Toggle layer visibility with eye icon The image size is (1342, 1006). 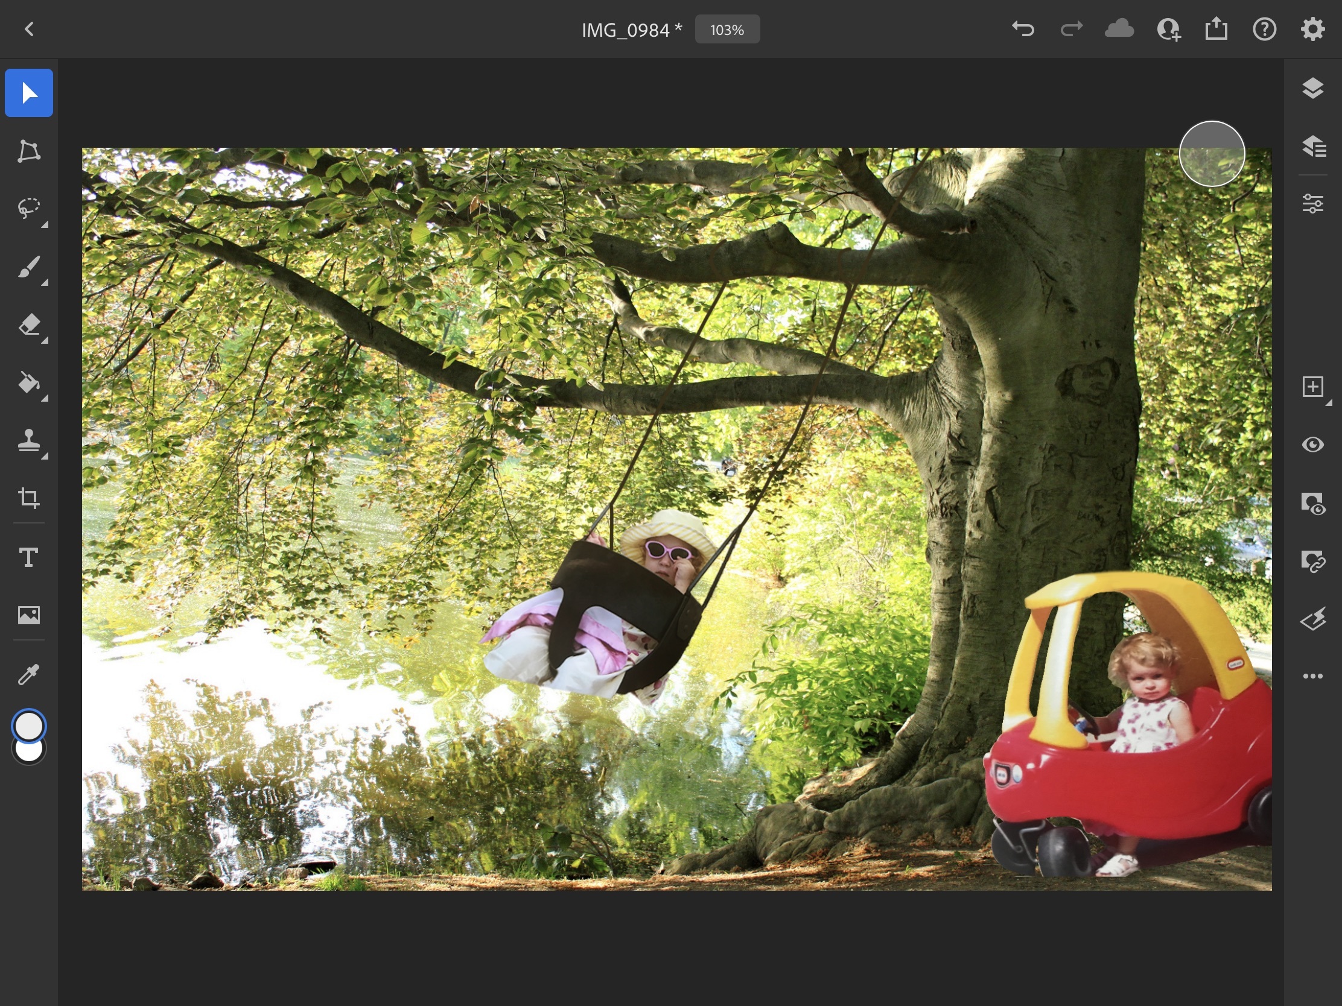click(1312, 444)
